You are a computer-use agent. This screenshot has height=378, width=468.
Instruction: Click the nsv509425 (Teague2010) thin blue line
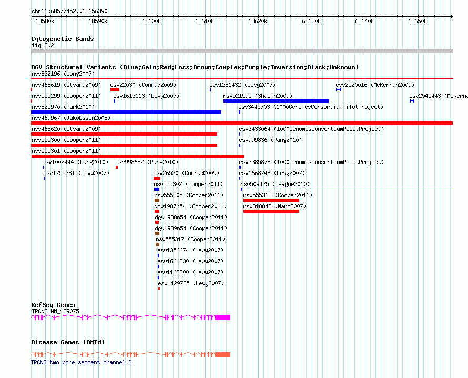click(x=347, y=189)
